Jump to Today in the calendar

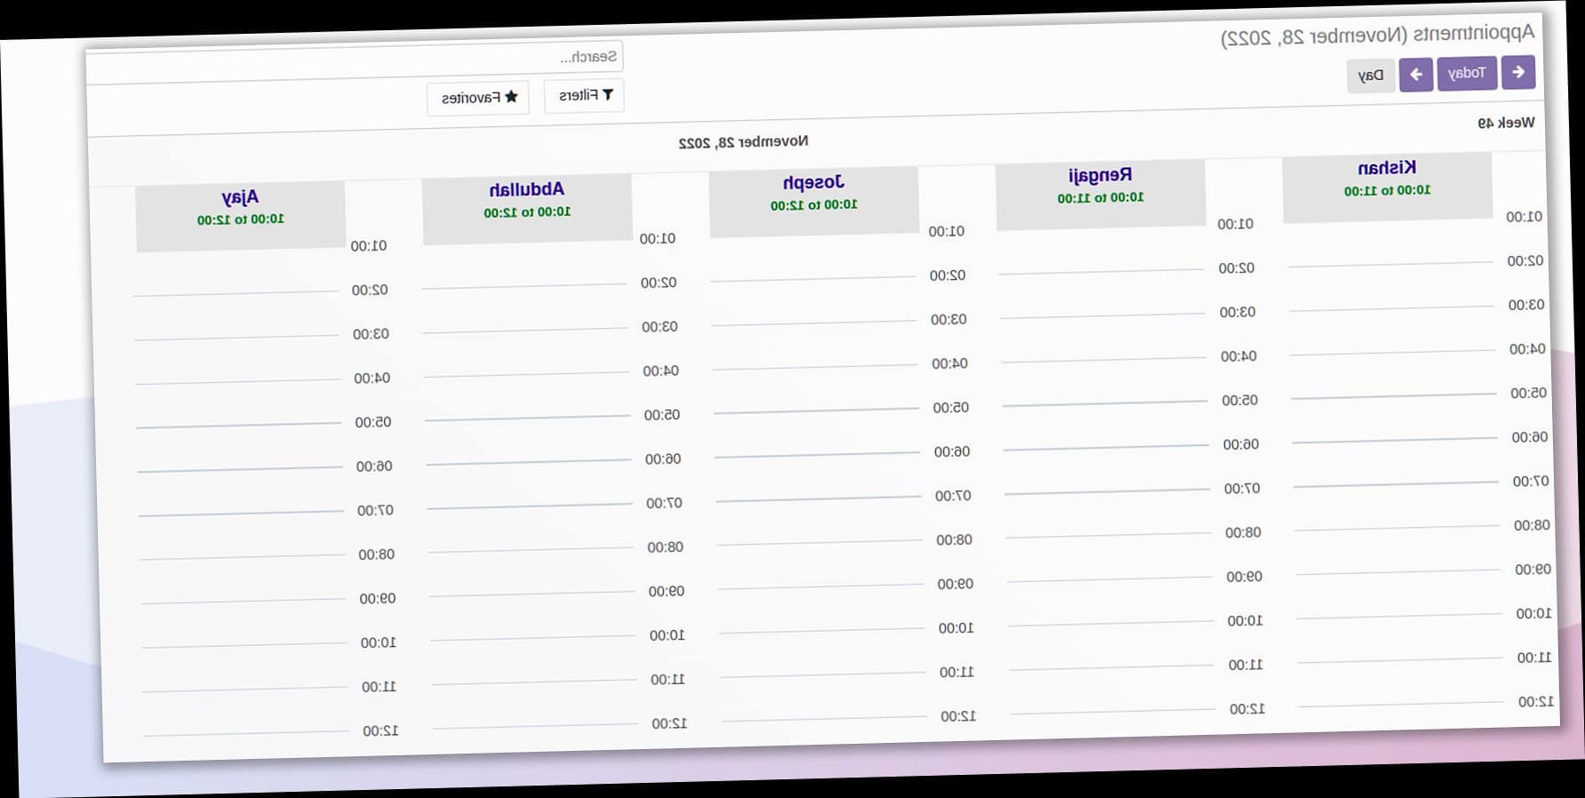pyautogui.click(x=1466, y=73)
